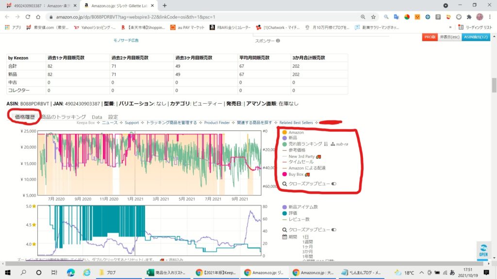Click the vertical page scrollbar thumb
This screenshot has width=497, height=279.
[494, 84]
